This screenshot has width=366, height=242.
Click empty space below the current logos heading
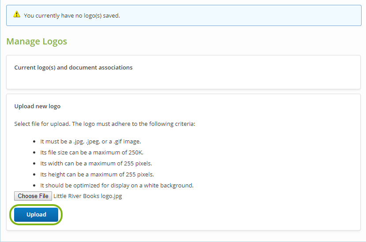pos(183,81)
